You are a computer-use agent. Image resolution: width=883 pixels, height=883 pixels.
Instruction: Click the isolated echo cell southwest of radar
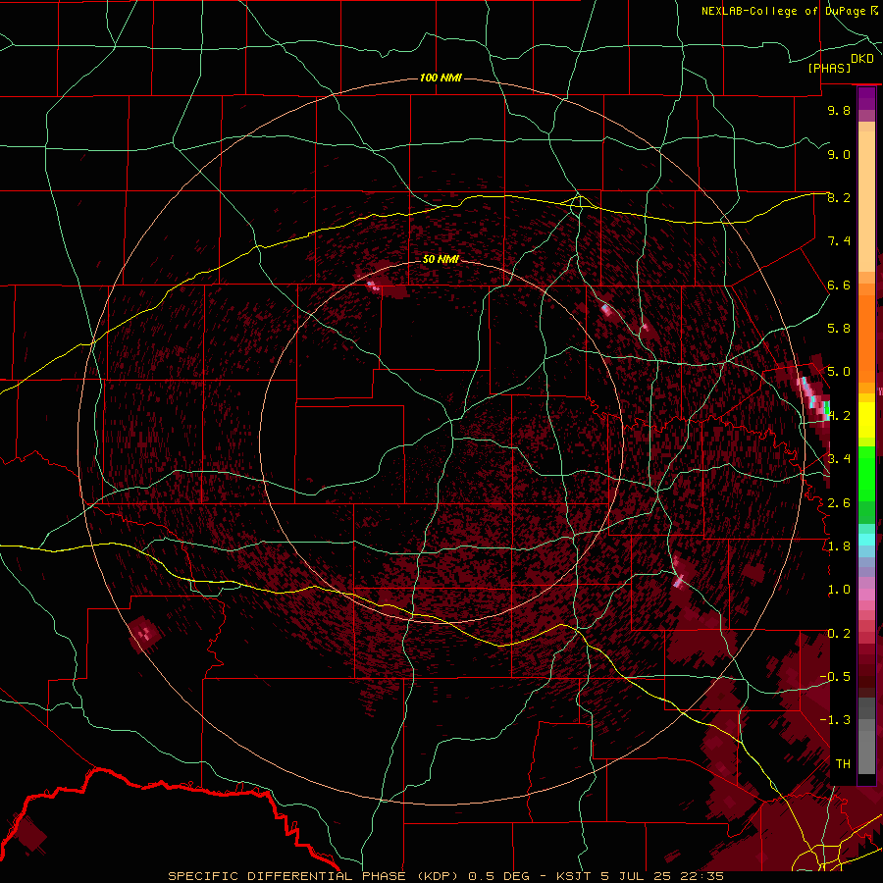tap(145, 634)
